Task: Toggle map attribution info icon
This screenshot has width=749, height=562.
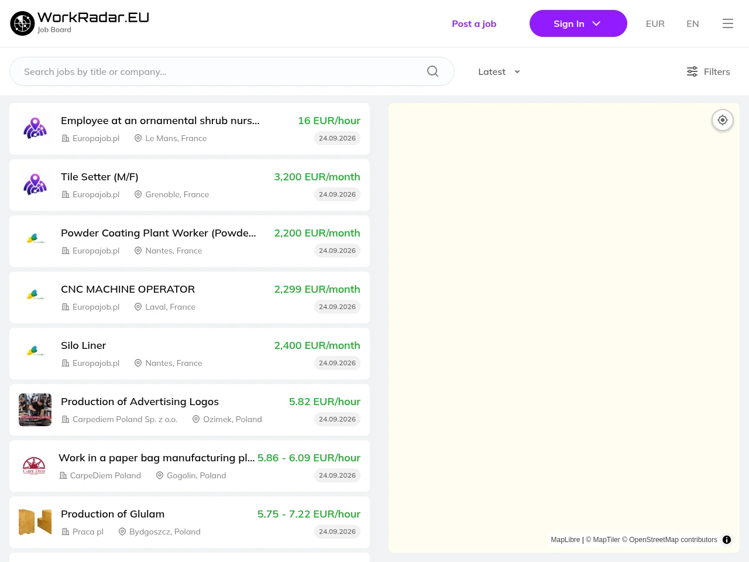Action: click(x=727, y=540)
